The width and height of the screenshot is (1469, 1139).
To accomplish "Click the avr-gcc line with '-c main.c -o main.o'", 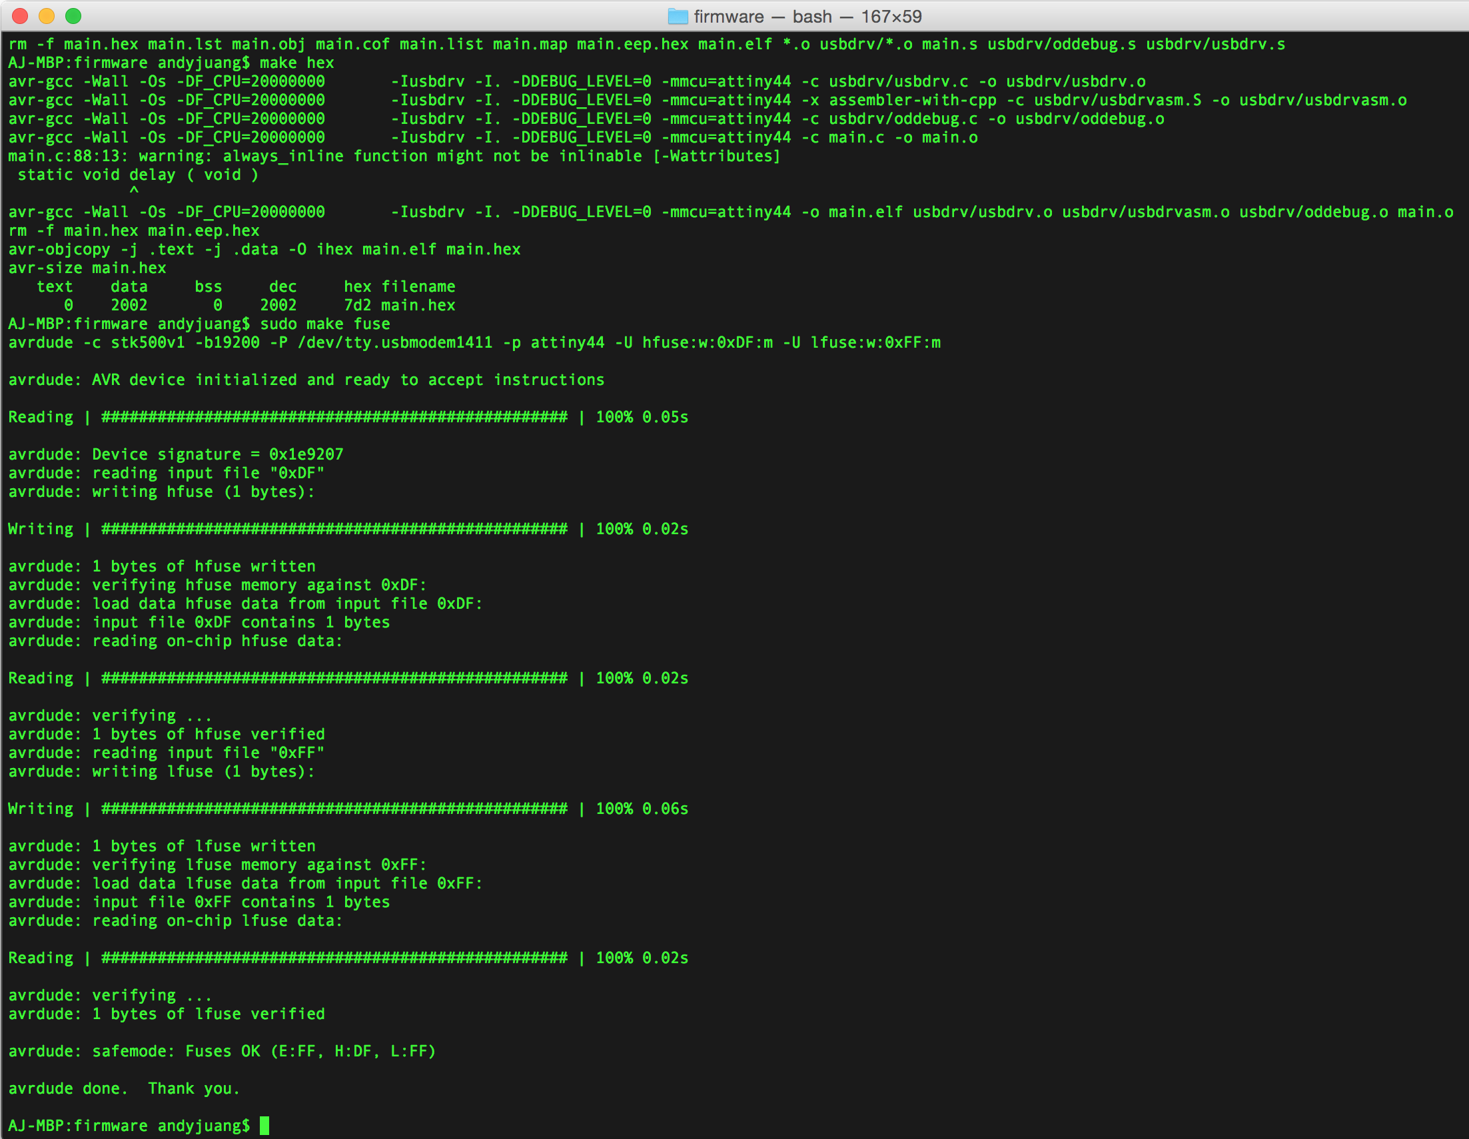I will pos(493,137).
